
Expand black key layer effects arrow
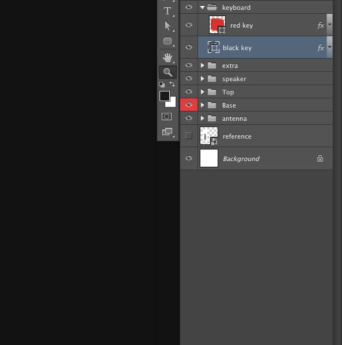(x=330, y=47)
